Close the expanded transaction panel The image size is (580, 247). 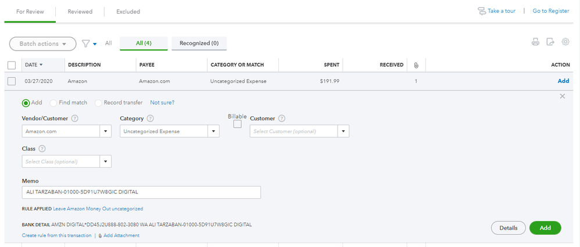[562, 96]
